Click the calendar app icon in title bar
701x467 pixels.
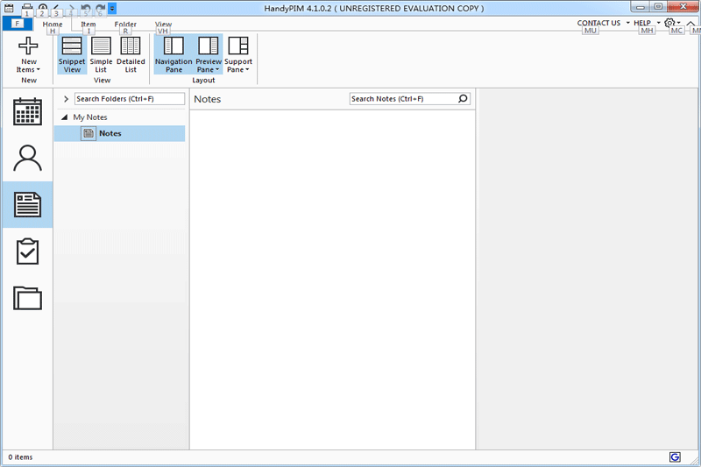coord(9,8)
